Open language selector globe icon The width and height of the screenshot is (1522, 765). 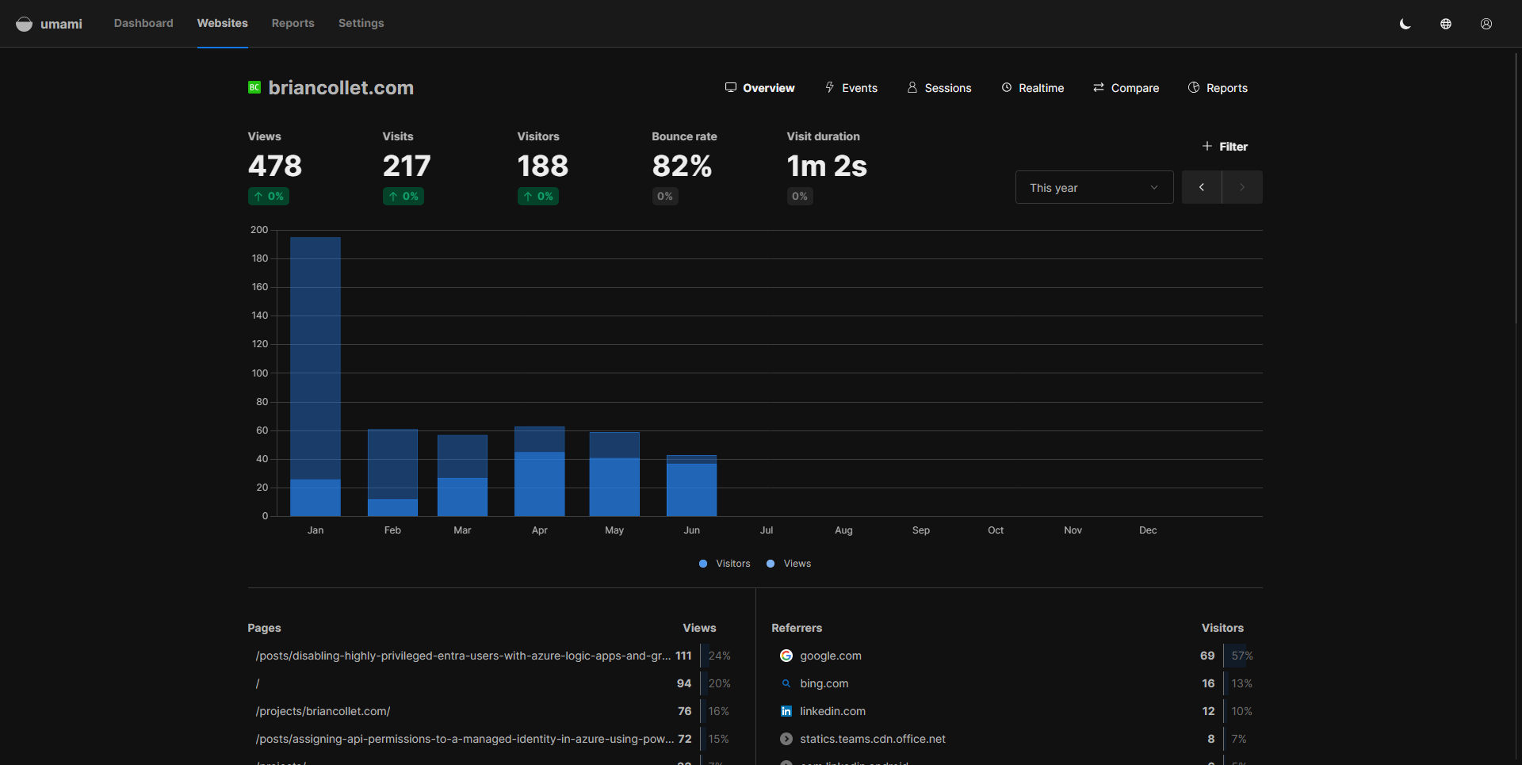1446,24
